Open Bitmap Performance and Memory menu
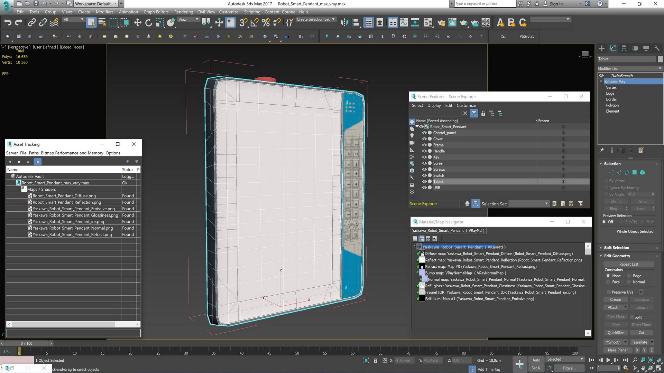Screen dimensions: 664x373 tap(72, 153)
